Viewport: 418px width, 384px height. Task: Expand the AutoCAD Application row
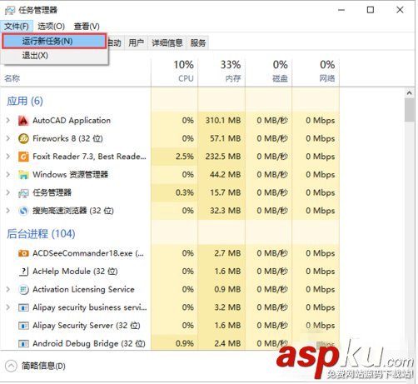coord(8,120)
